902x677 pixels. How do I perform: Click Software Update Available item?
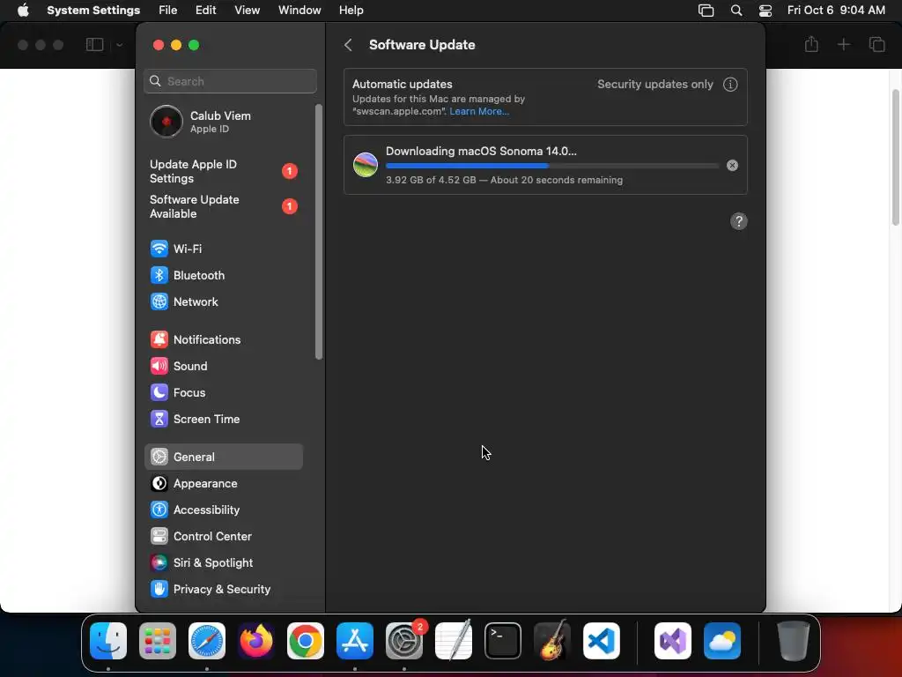coord(223,206)
